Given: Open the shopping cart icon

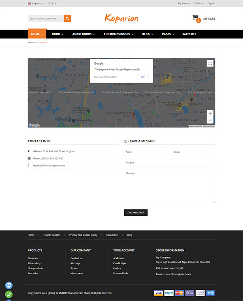Looking at the screenshot, I should click(x=196, y=18).
